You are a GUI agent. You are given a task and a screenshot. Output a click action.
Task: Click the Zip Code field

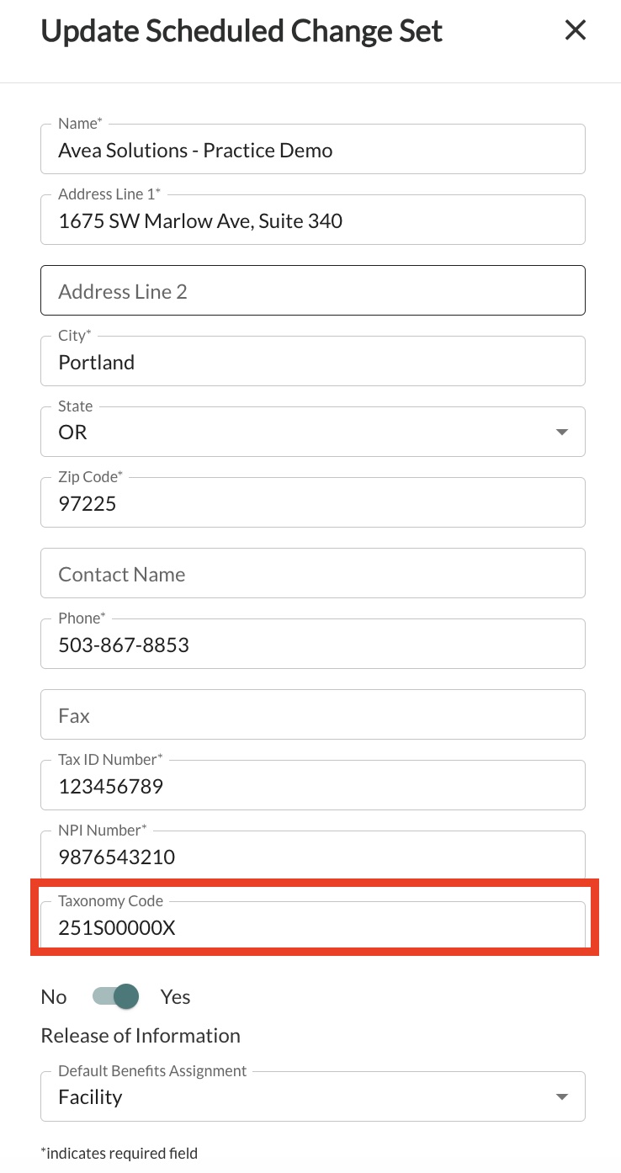pos(312,504)
